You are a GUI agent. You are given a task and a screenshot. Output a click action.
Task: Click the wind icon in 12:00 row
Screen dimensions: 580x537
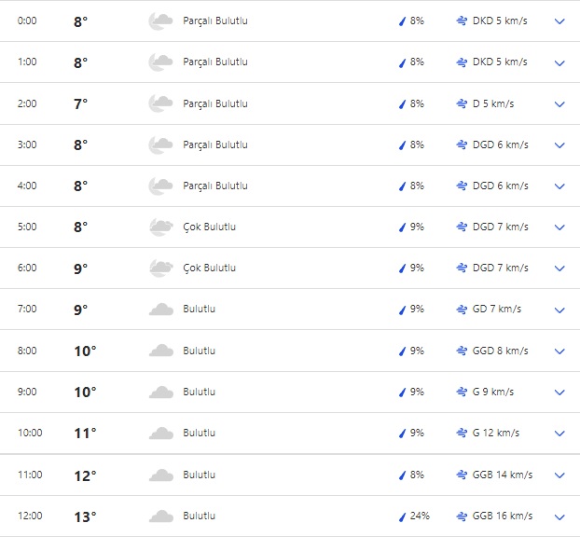pos(462,516)
